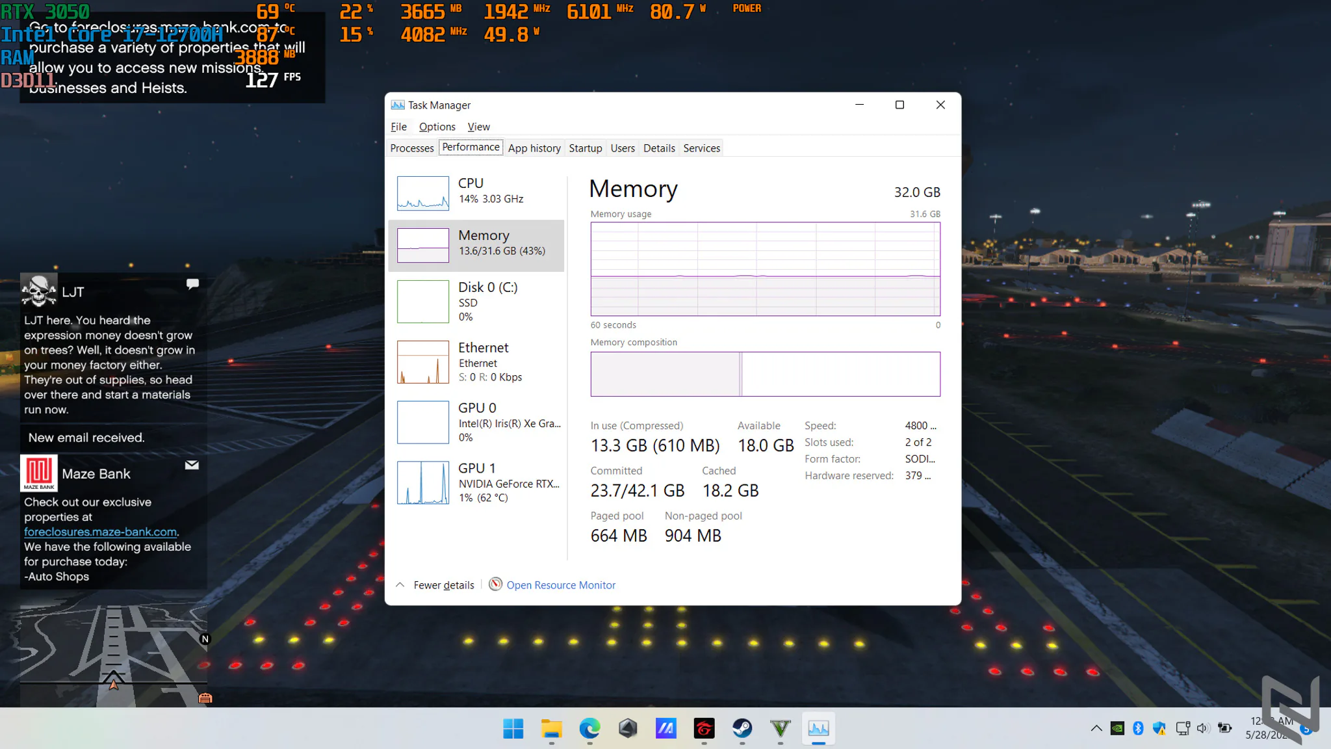The width and height of the screenshot is (1331, 749).
Task: Open the File menu in Task Manager
Action: pos(398,127)
